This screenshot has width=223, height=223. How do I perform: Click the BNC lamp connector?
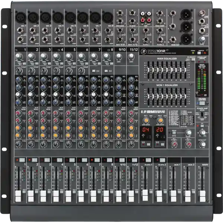pos(202,13)
